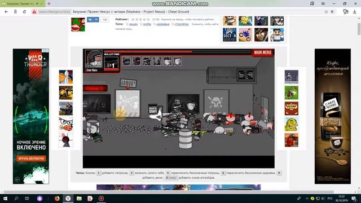The height and width of the screenshot is (203, 361).
Task: Click the third squad member portrait
Action: [147, 61]
